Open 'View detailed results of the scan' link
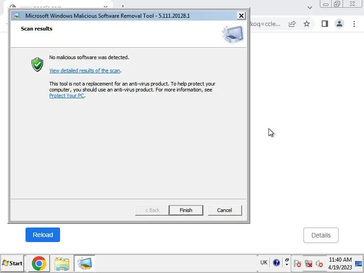The height and width of the screenshot is (273, 364). point(85,71)
